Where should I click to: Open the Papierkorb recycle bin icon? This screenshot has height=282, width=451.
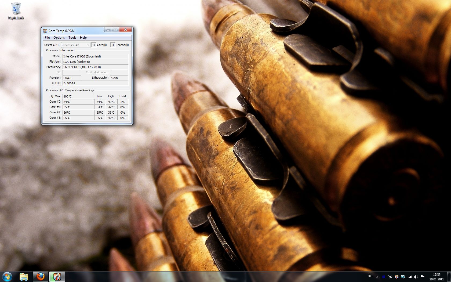point(16,11)
